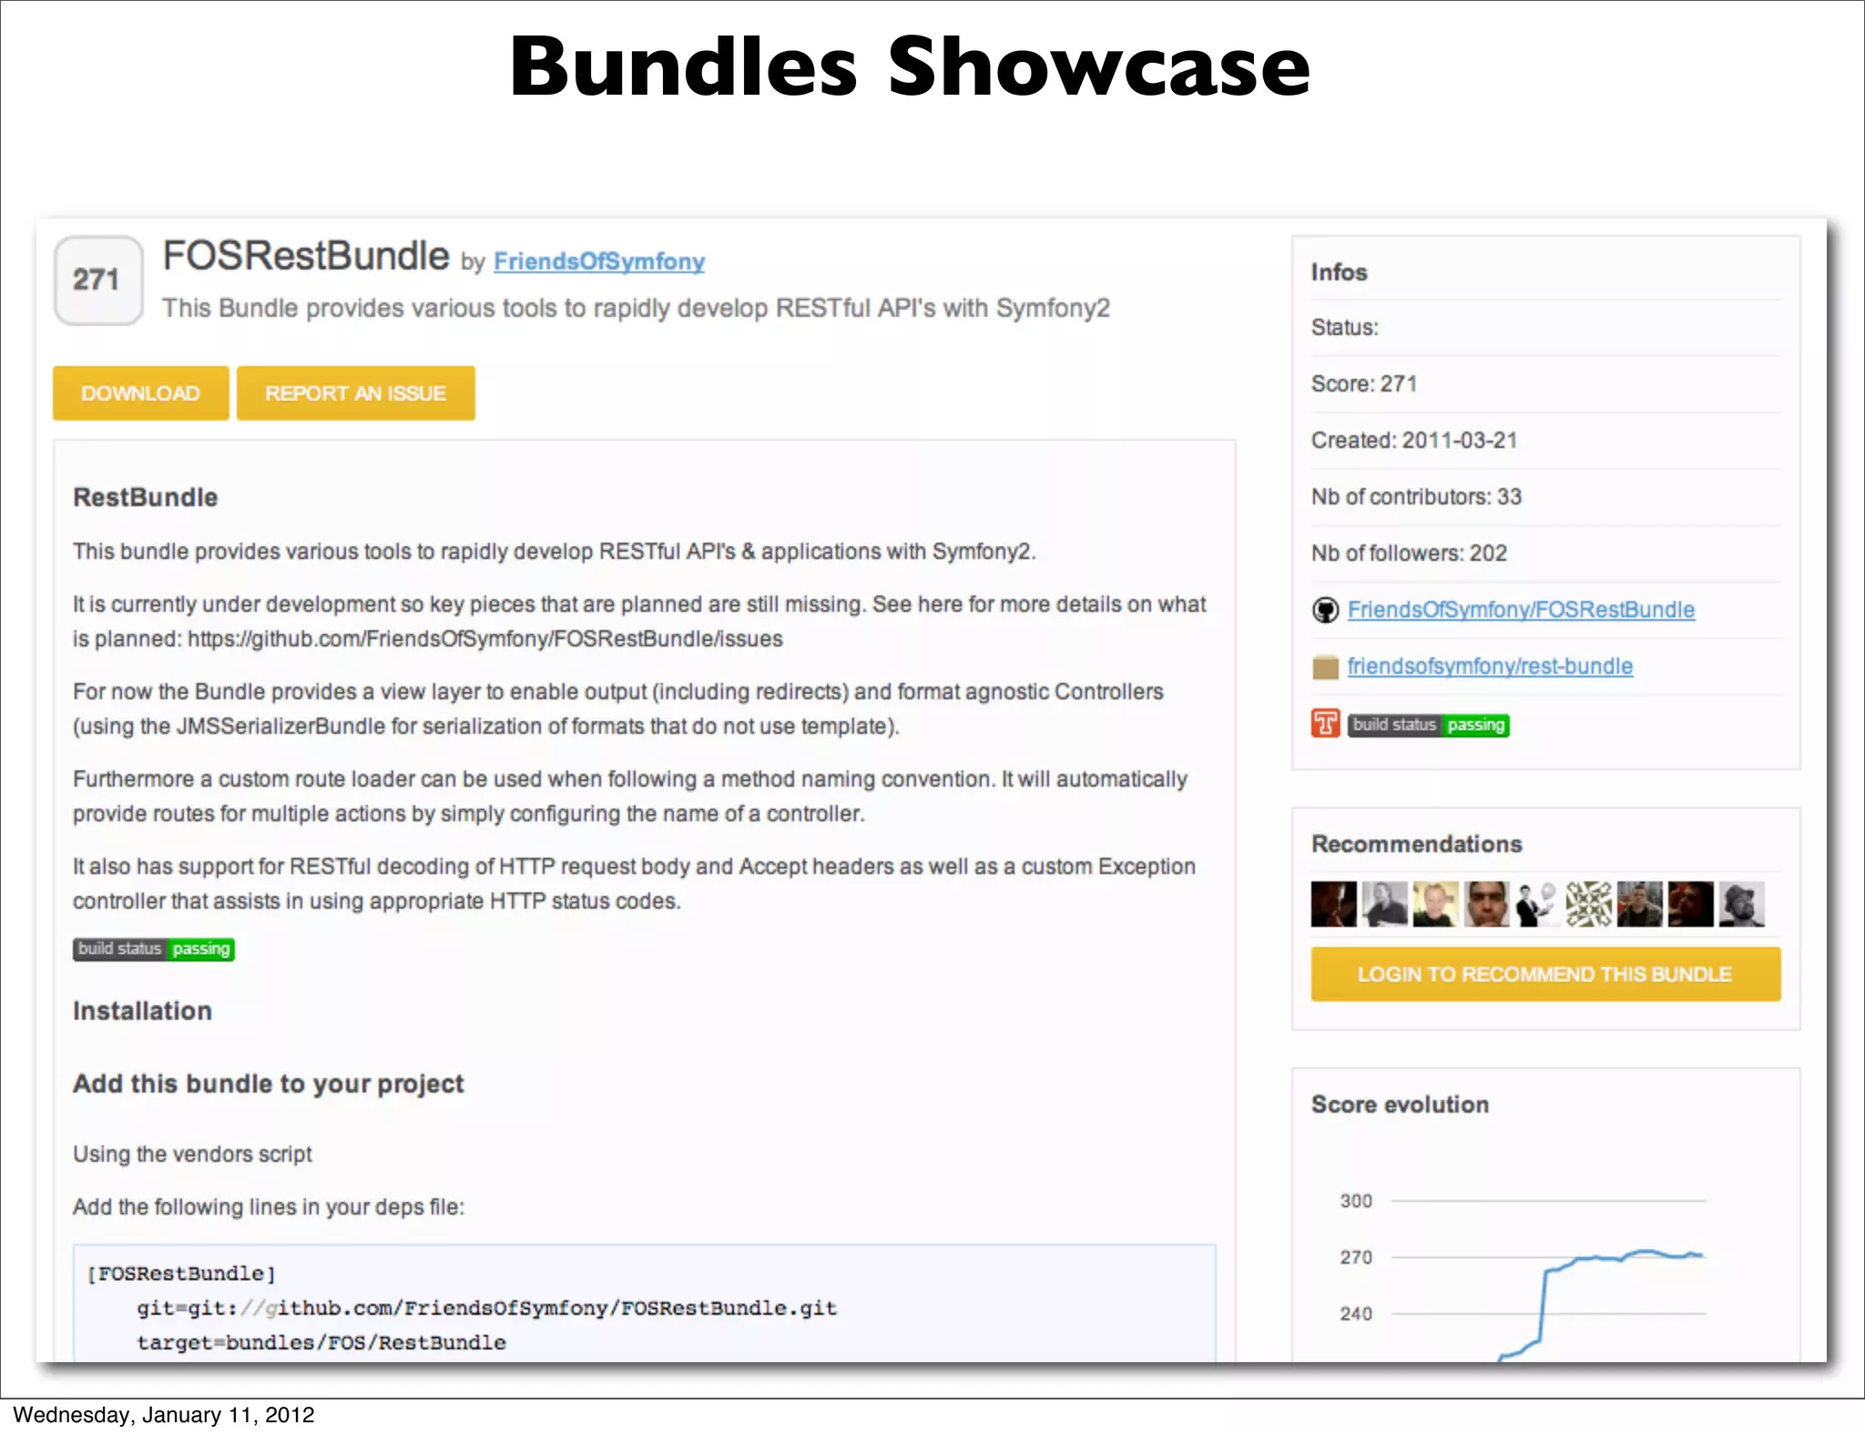Open the third recommender avatar
Screen dimensions: 1865x1435
[1436, 904]
